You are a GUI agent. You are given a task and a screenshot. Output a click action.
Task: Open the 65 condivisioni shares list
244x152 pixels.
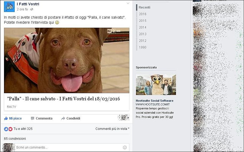(15, 139)
